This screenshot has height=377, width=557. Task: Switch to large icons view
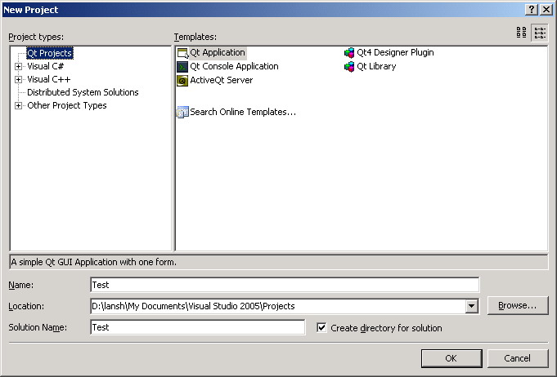point(521,33)
